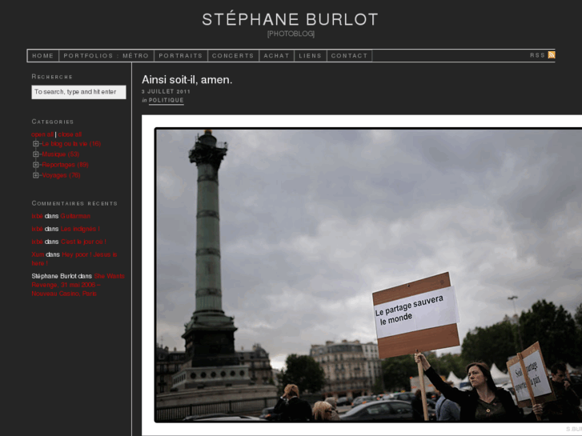Open the Voyages (76) category
The height and width of the screenshot is (436, 582).
click(62, 175)
